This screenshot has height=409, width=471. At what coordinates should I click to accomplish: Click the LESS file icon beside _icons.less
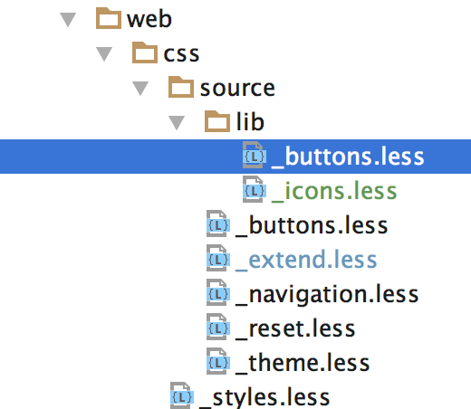click(255, 189)
